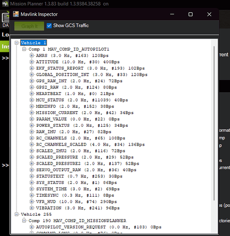Expand AUTOPILOT_VERSION_REQUEST message node
The image size is (230, 236).
32,227
